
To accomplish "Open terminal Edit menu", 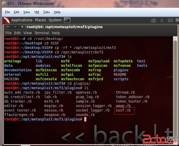I will [17, 33].
